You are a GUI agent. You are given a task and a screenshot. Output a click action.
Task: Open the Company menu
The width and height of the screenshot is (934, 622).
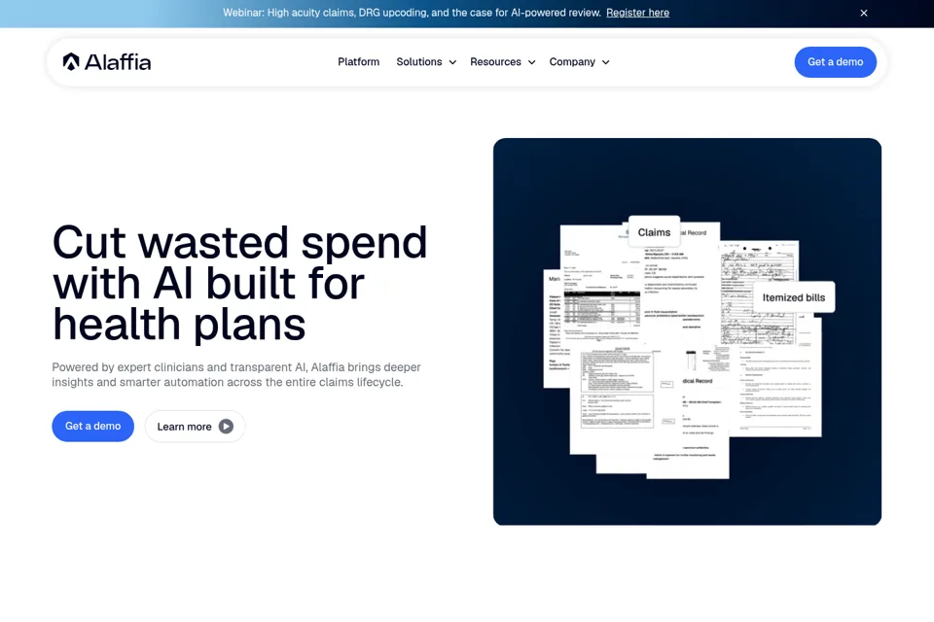[572, 62]
